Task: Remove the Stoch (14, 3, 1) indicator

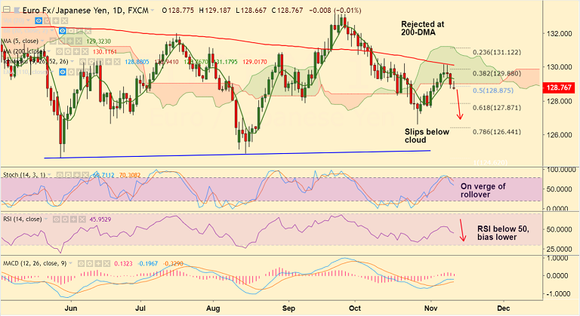Action: pos(85,175)
